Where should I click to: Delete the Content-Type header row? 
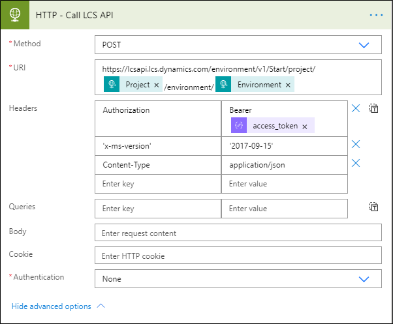[356, 164]
